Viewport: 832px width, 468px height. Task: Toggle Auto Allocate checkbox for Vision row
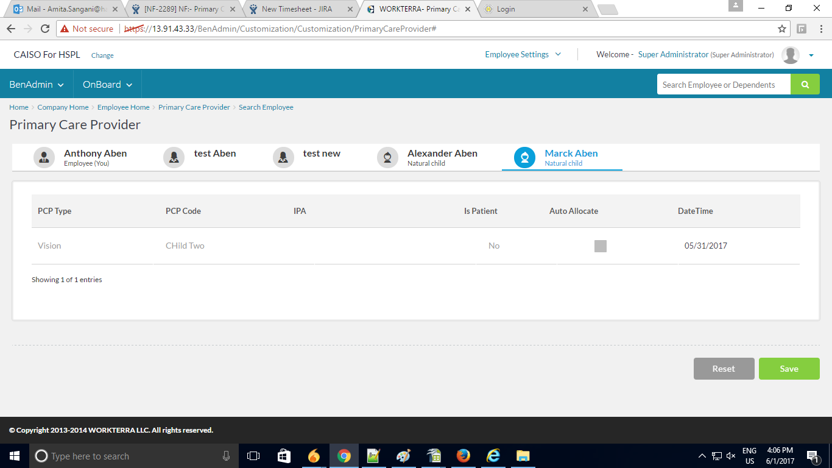(600, 246)
